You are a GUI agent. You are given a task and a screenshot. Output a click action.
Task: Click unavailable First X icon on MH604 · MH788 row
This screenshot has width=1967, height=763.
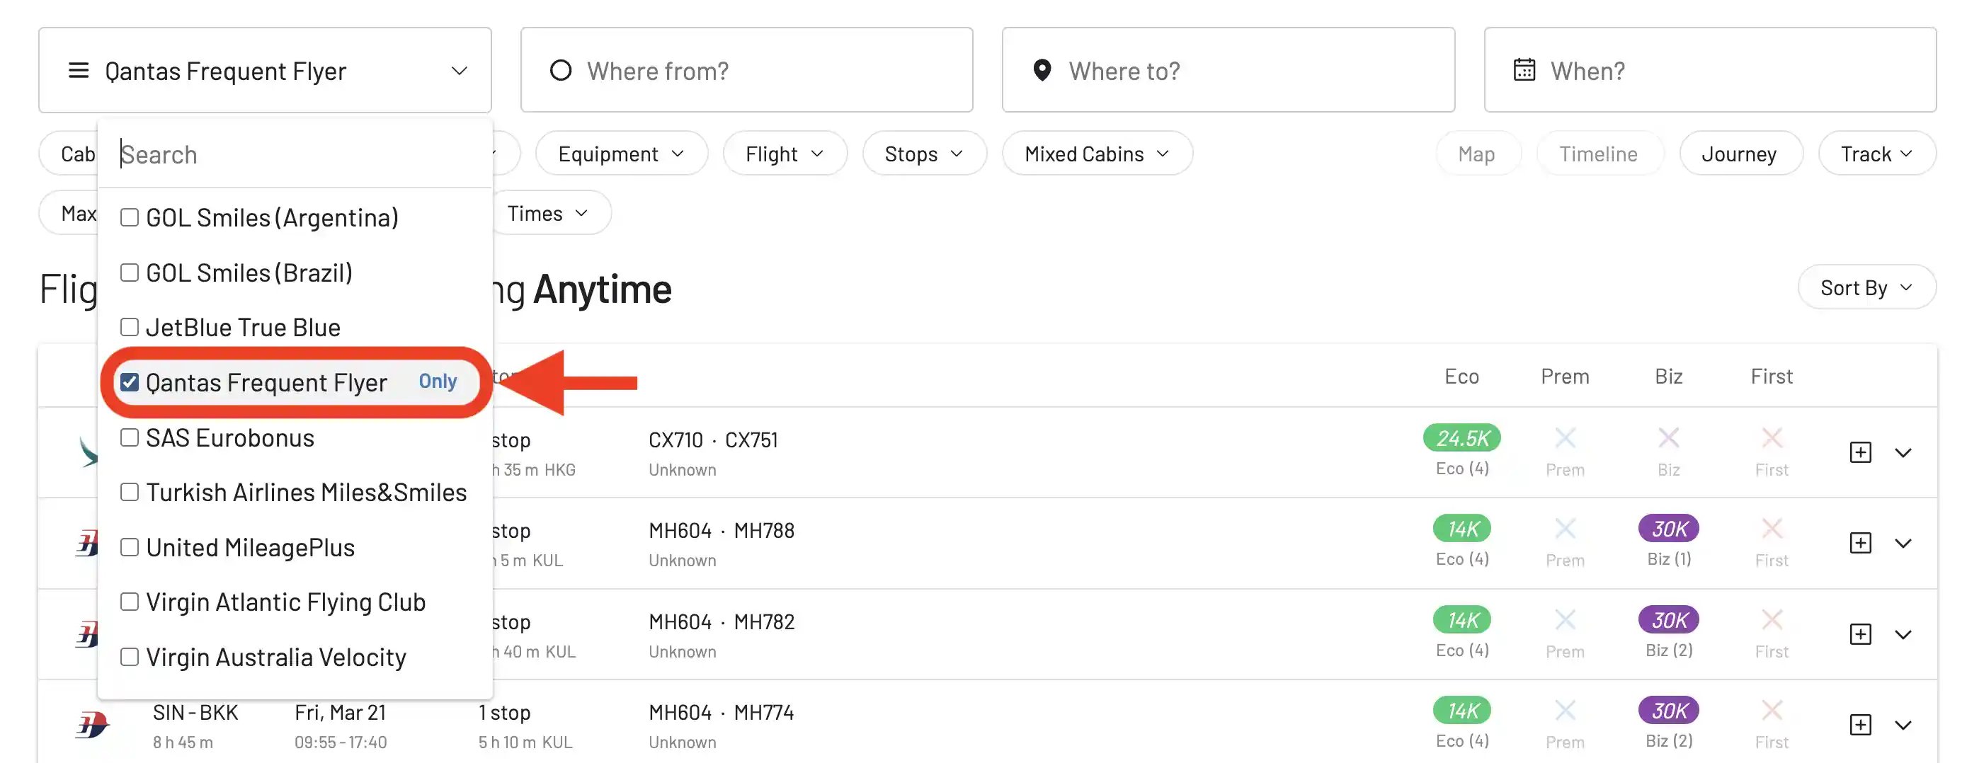1772,529
